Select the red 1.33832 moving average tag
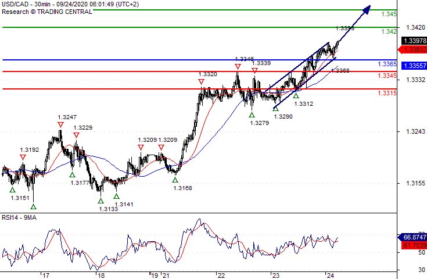The width and height of the screenshot is (427, 279). [x=412, y=49]
